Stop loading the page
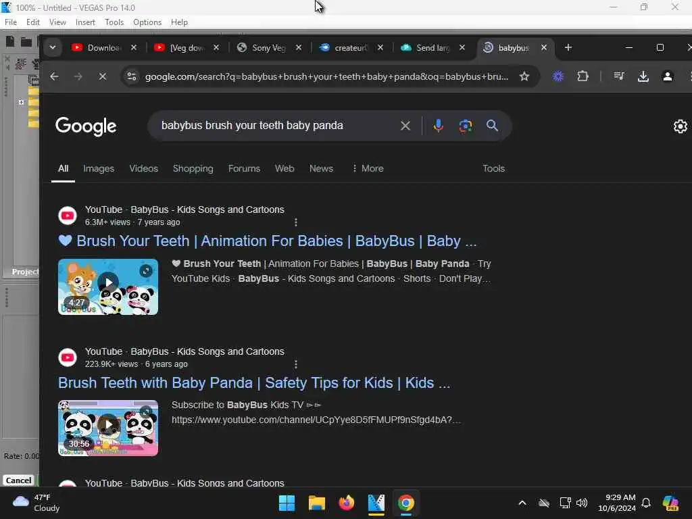 click(x=103, y=76)
